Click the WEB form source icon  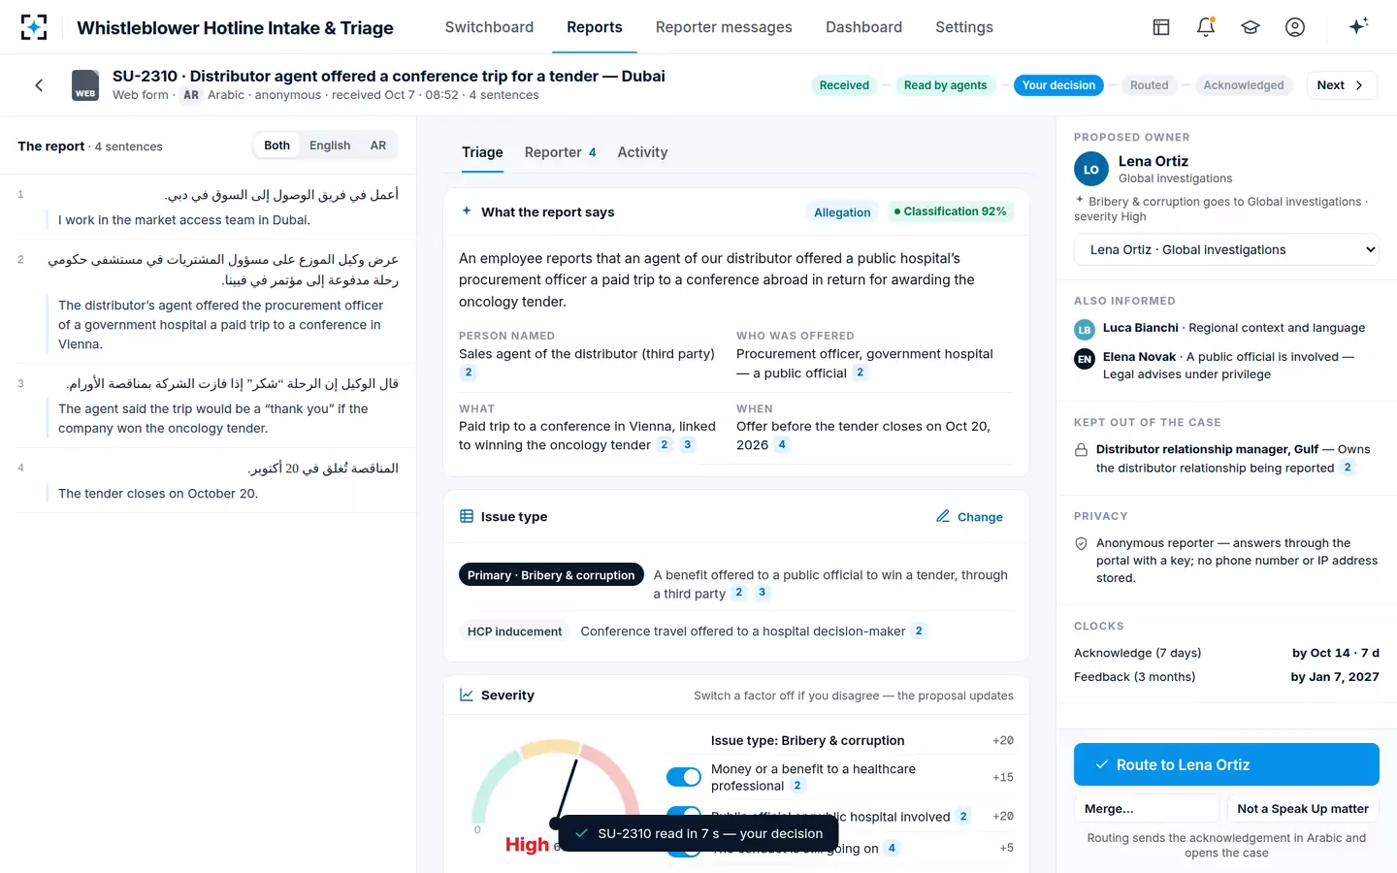[x=85, y=85]
